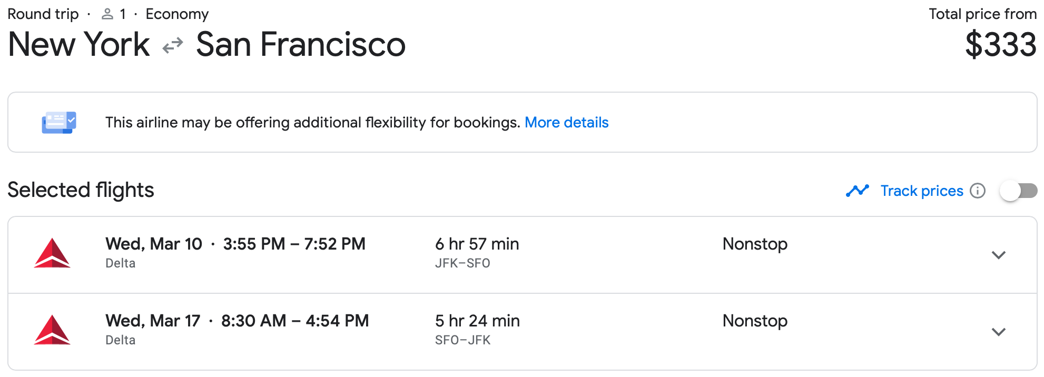Open the Economy cabin class selector
The image size is (1044, 377).
click(x=177, y=13)
